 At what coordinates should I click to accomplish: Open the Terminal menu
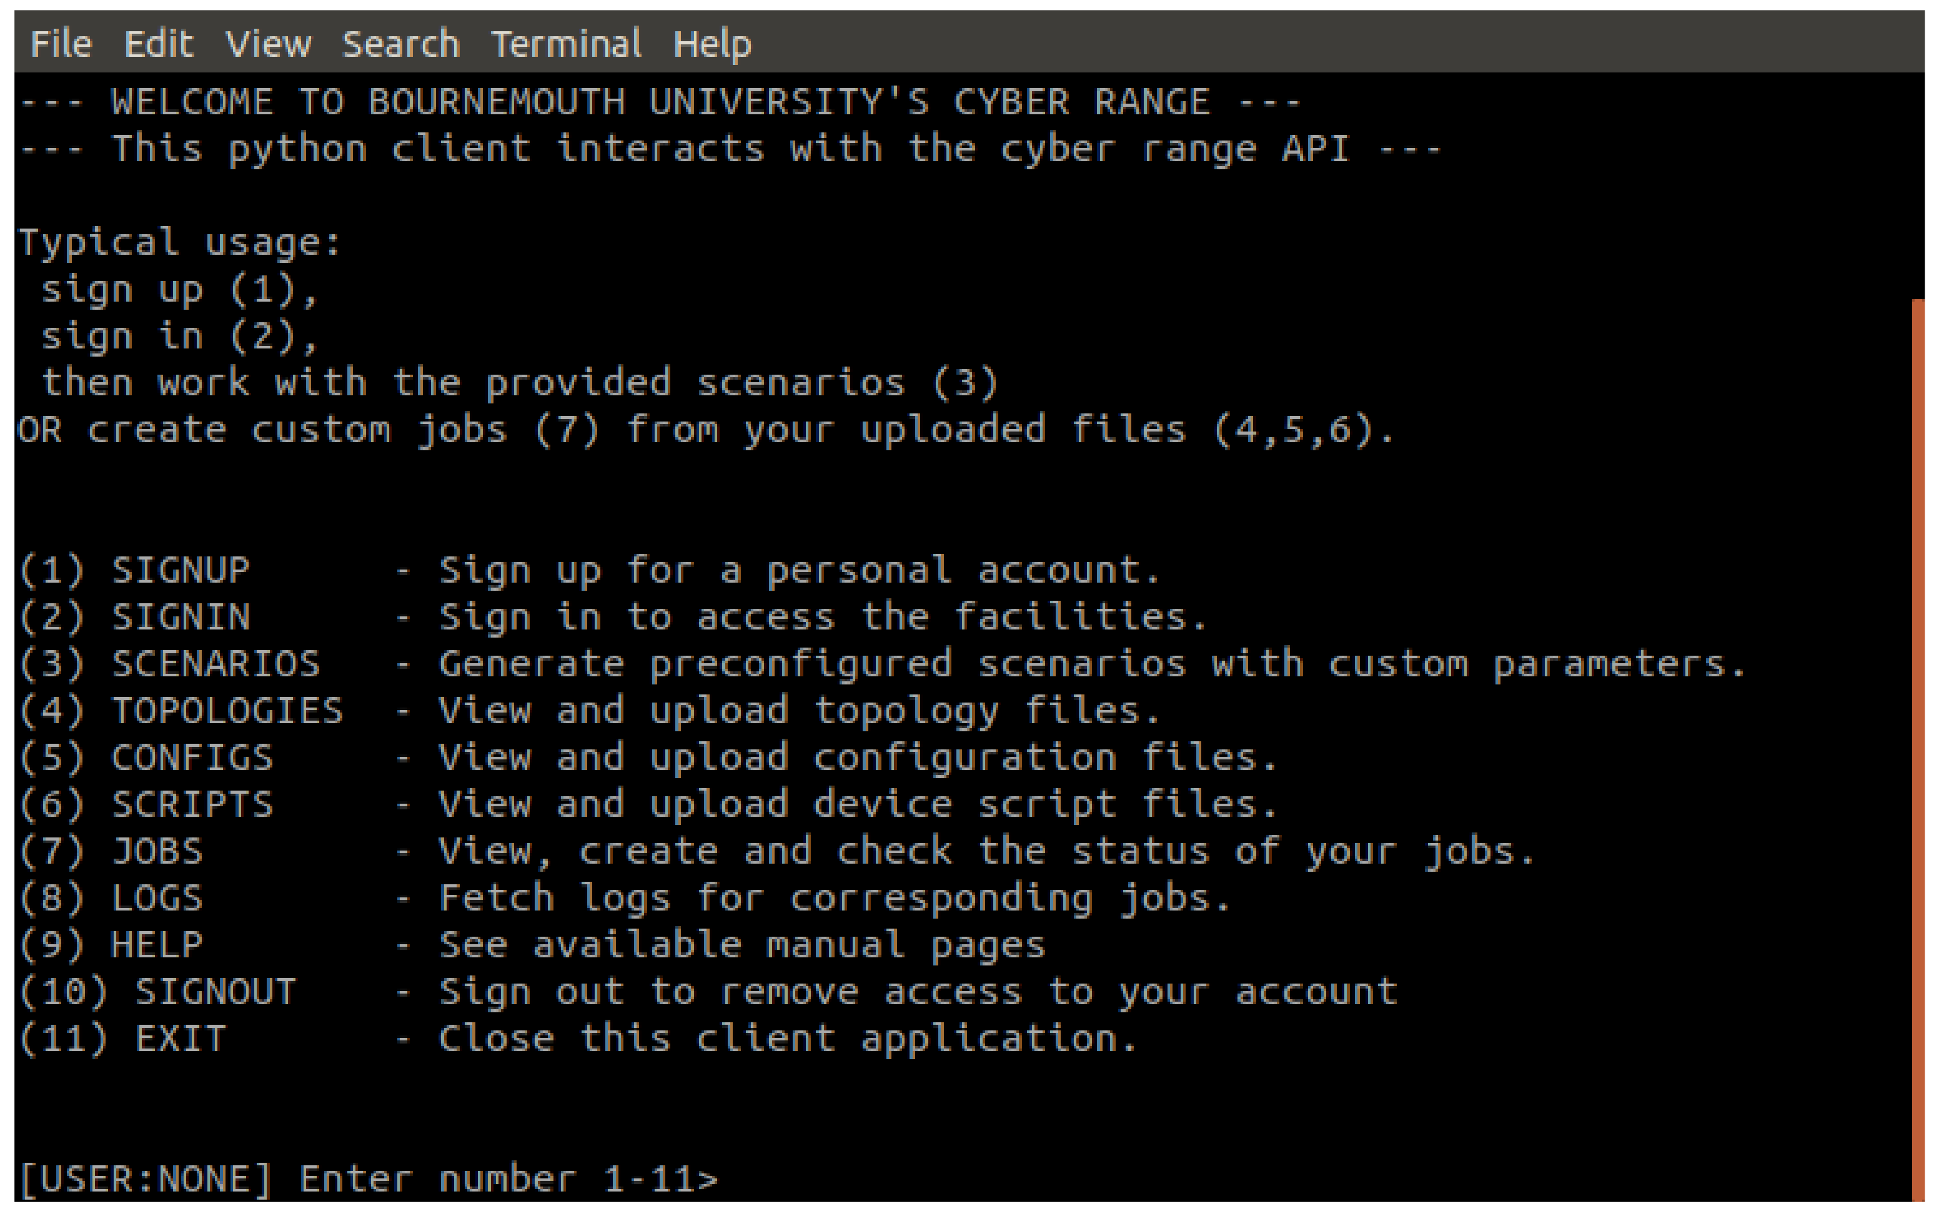click(x=566, y=44)
